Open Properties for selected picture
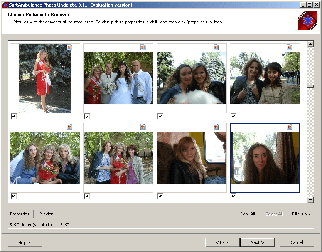Screen dimensions: 322x252 click(20, 214)
